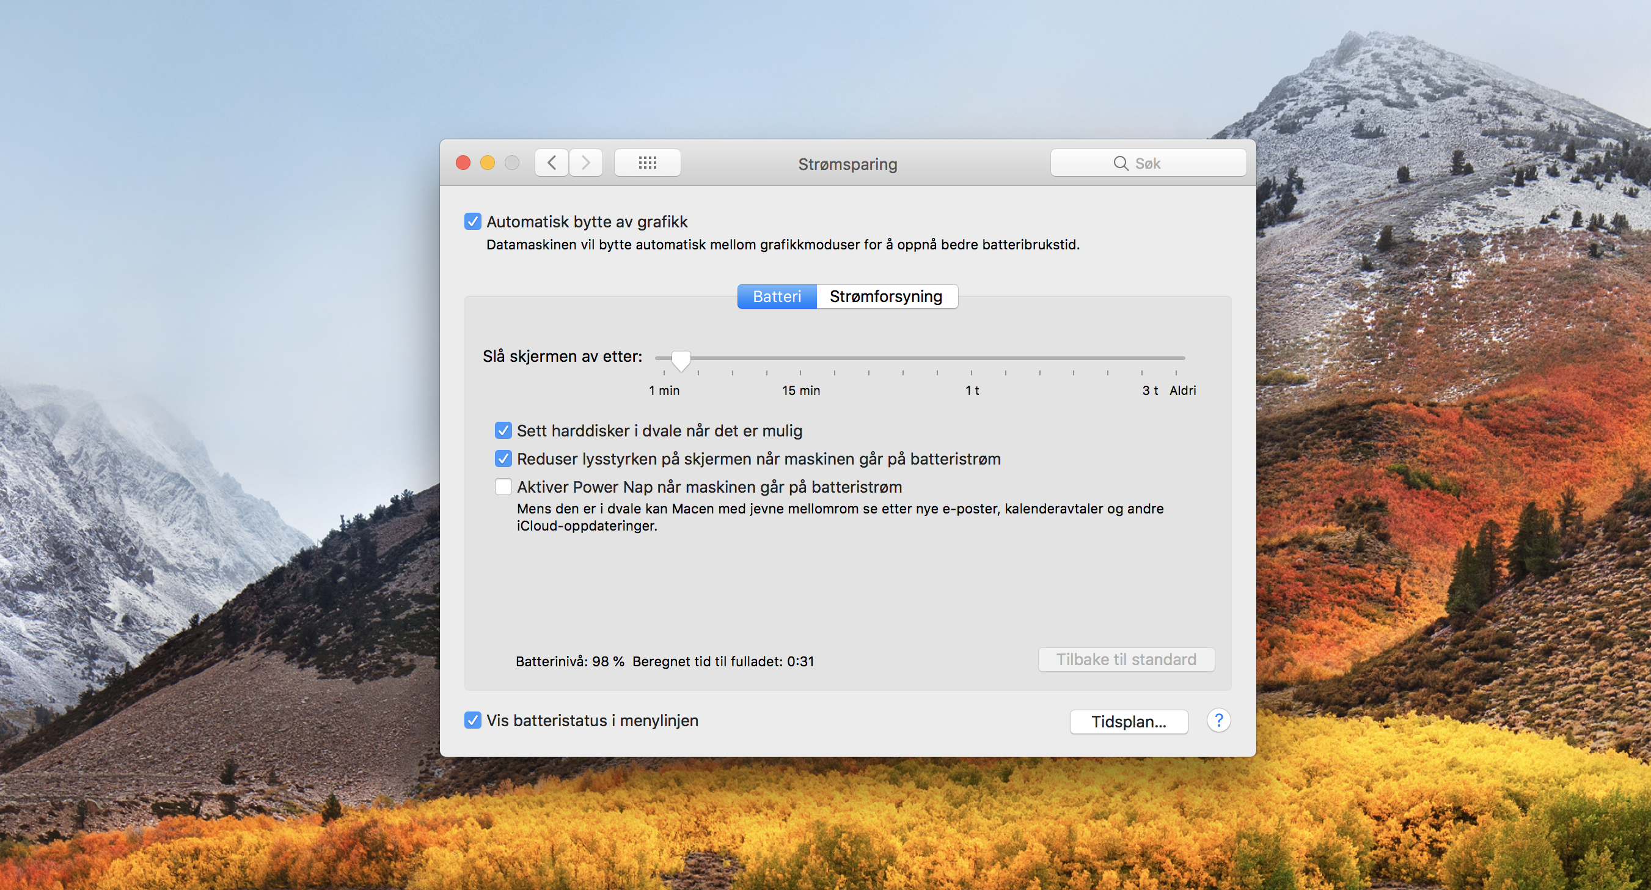
Task: Click the magnifying glass search icon
Action: [x=1121, y=163]
